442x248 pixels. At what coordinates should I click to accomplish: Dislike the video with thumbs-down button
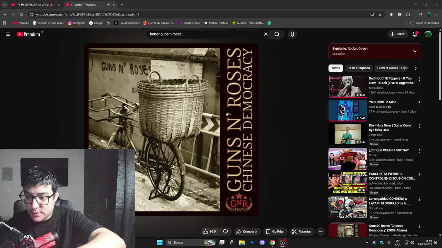pos(225,231)
